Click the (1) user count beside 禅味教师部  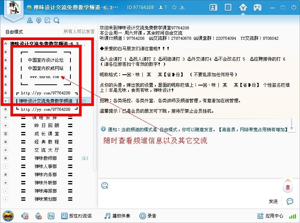(x=85, y=158)
